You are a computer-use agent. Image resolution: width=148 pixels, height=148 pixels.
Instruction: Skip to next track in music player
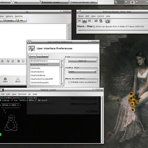click(90, 21)
